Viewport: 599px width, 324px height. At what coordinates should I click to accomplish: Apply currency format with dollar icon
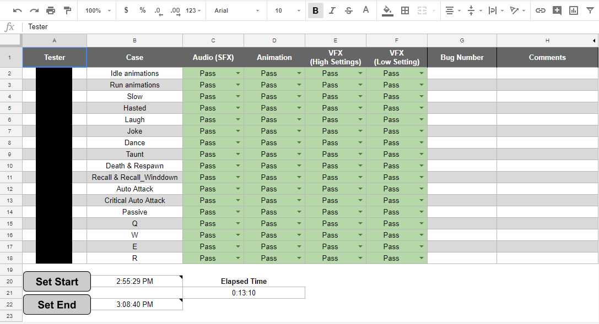tap(126, 10)
